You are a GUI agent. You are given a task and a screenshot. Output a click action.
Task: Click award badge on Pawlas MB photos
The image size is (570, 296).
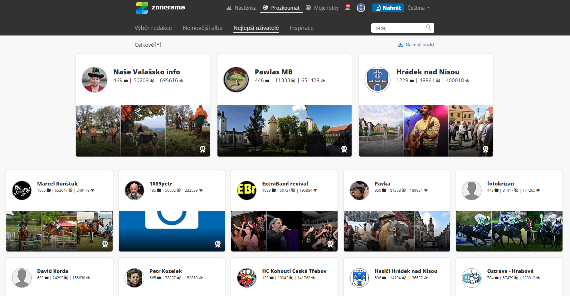pos(344,149)
